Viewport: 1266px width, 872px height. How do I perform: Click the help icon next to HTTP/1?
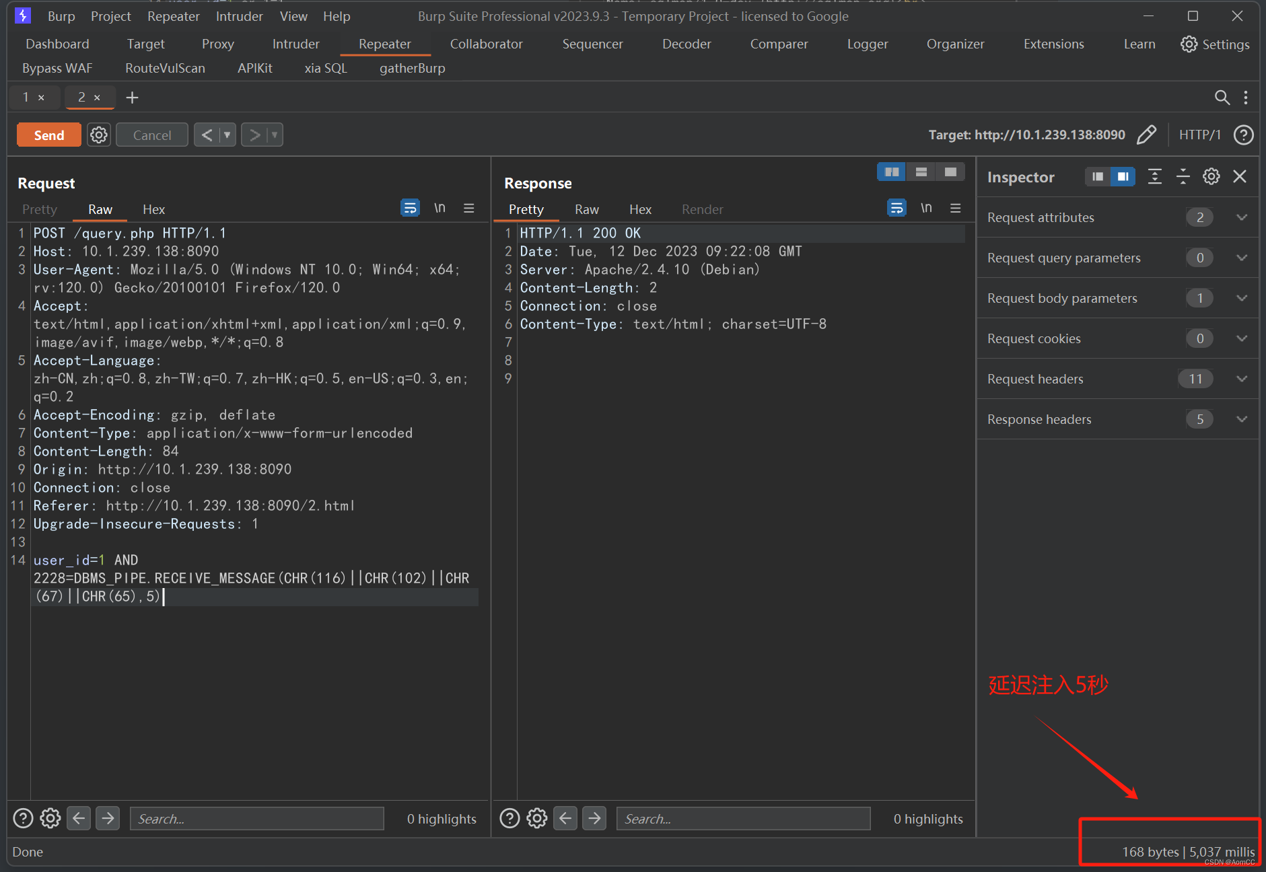click(1242, 135)
